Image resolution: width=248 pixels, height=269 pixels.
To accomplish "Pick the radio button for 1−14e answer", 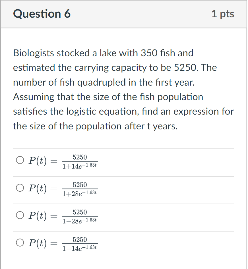I will tap(20, 243).
